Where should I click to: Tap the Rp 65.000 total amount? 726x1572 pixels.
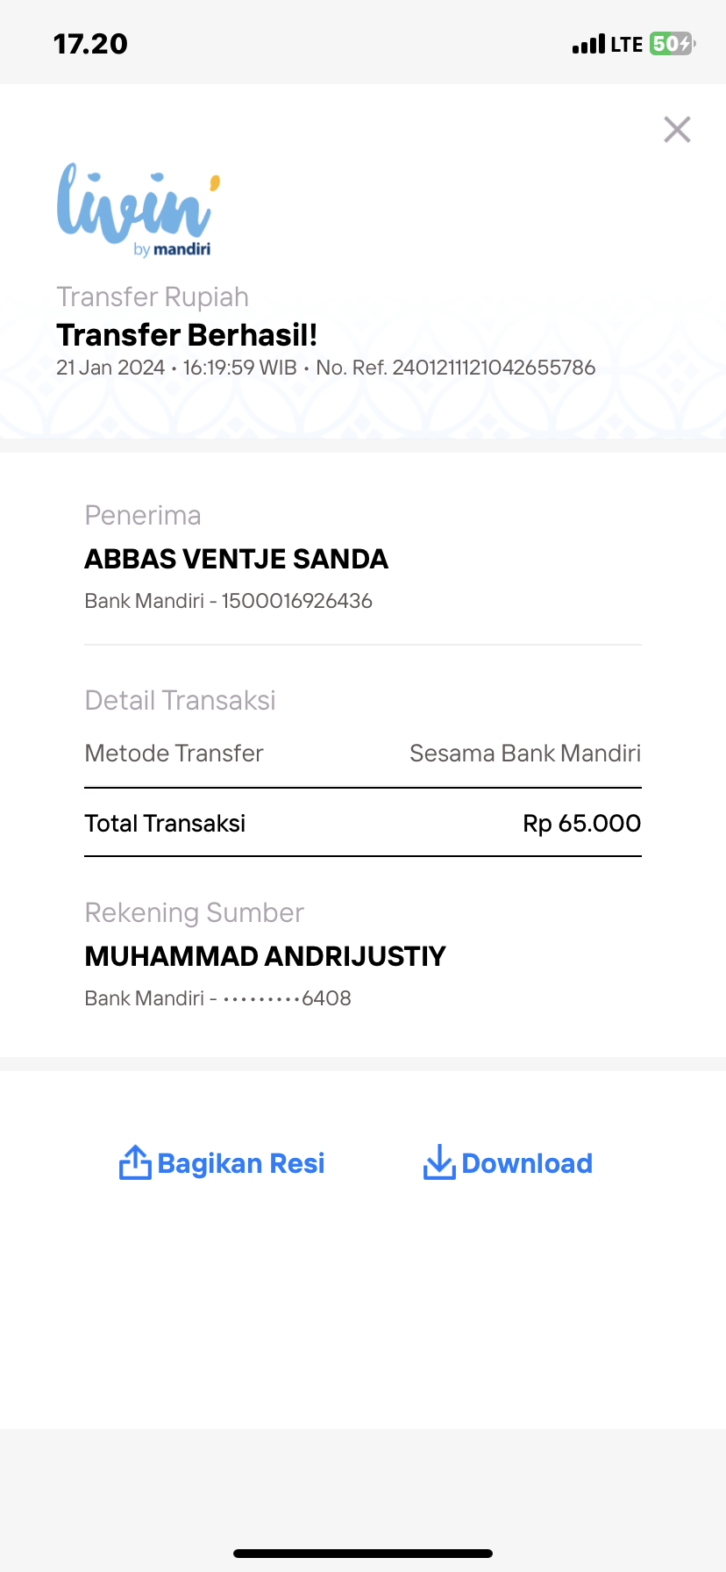click(582, 823)
